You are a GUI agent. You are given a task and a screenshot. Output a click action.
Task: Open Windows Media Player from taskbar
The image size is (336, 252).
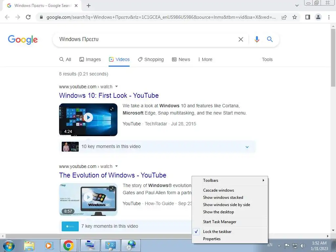tap(49, 245)
